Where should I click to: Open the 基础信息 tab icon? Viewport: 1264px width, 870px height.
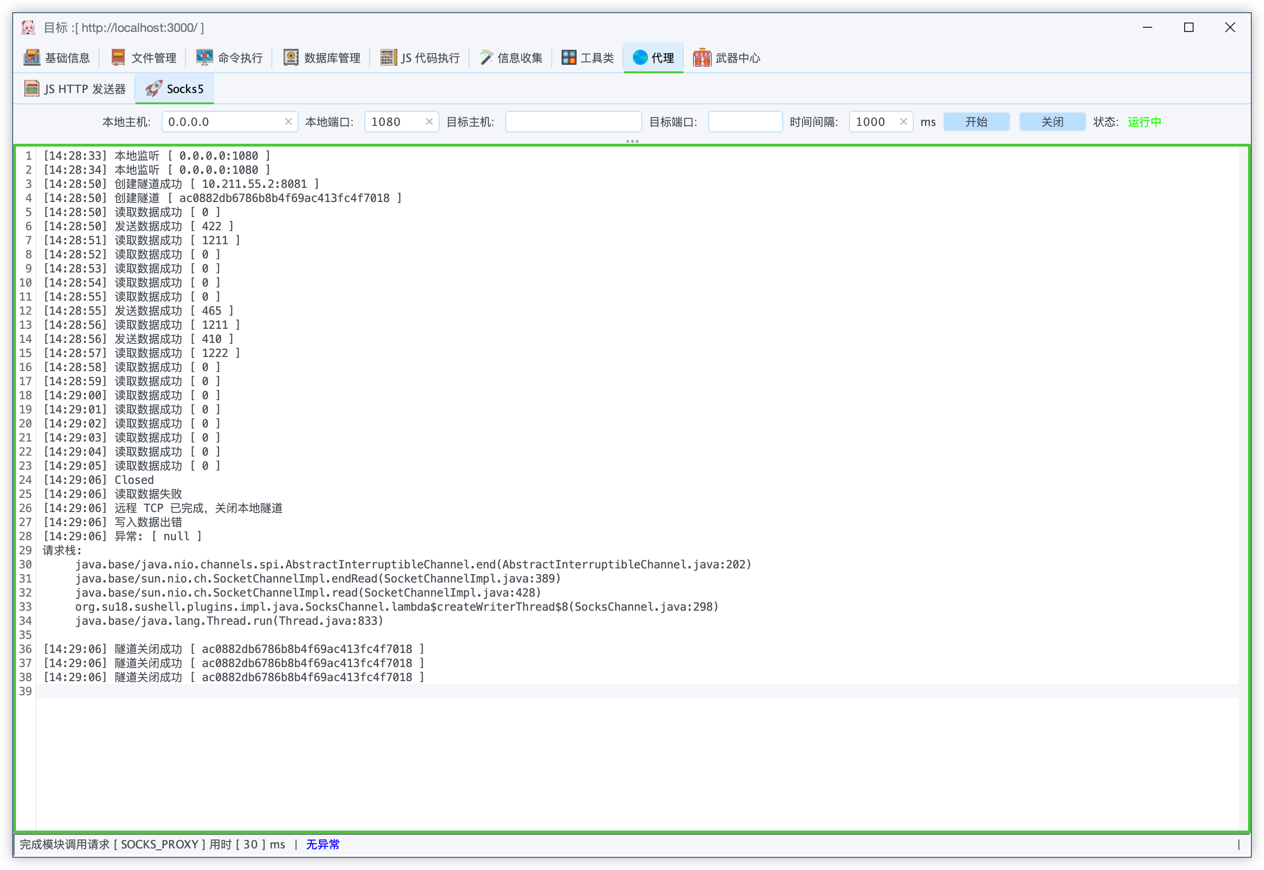(x=31, y=57)
